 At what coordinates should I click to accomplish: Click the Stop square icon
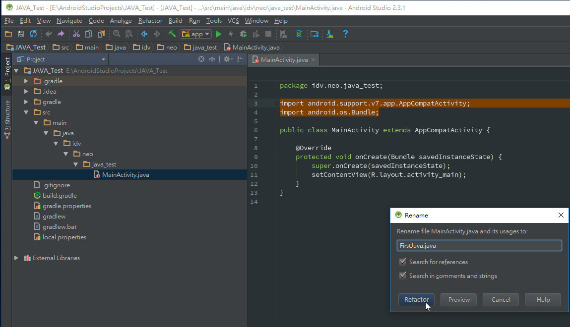coord(268,34)
